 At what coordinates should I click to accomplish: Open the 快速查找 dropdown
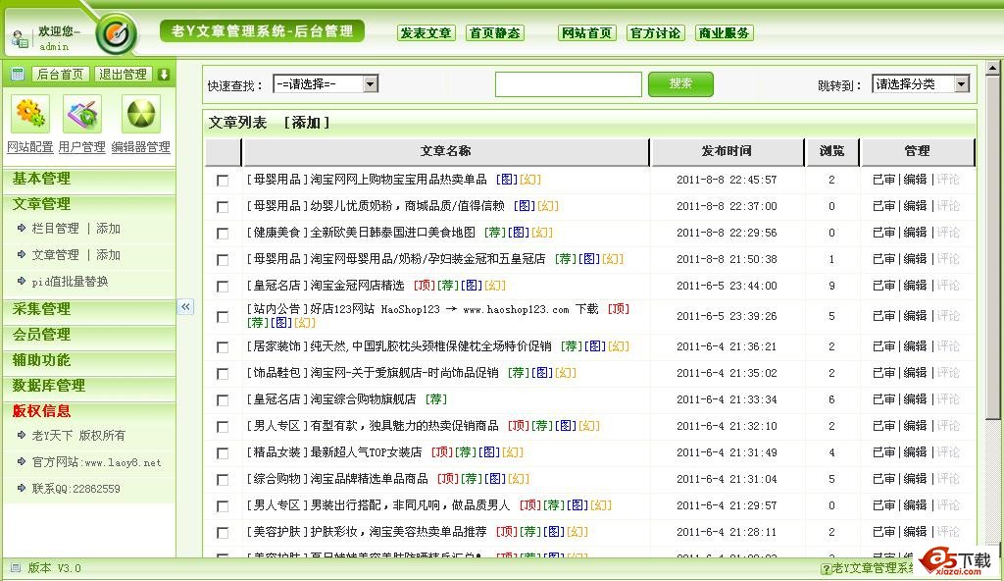326,84
